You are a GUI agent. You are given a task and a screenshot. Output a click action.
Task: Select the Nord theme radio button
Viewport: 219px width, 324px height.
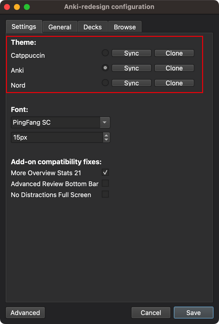[105, 83]
